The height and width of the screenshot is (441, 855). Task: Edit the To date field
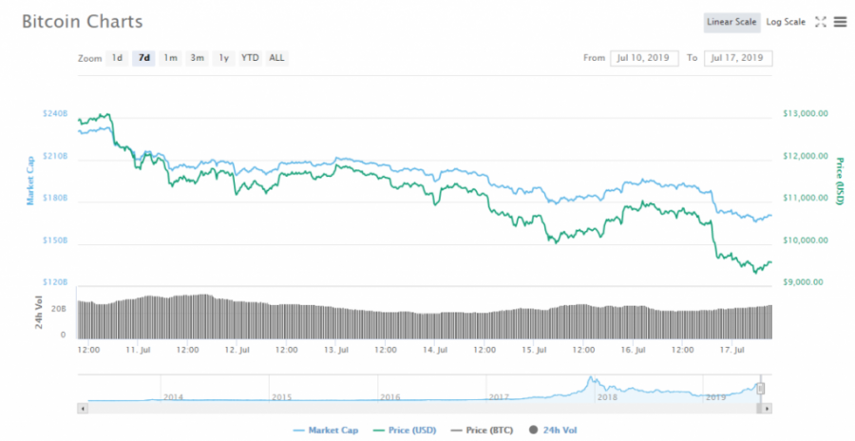[x=738, y=58]
